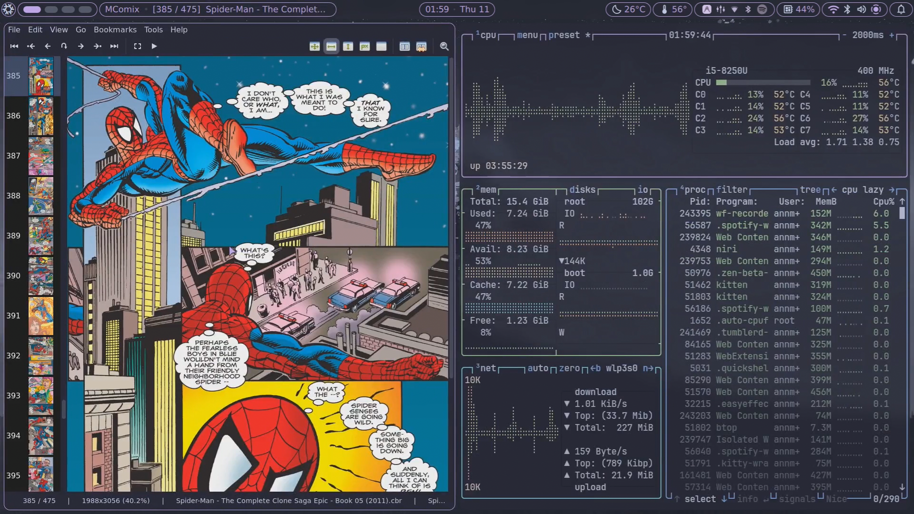The width and height of the screenshot is (914, 514).
Task: Open the Edit menu
Action: point(35,30)
